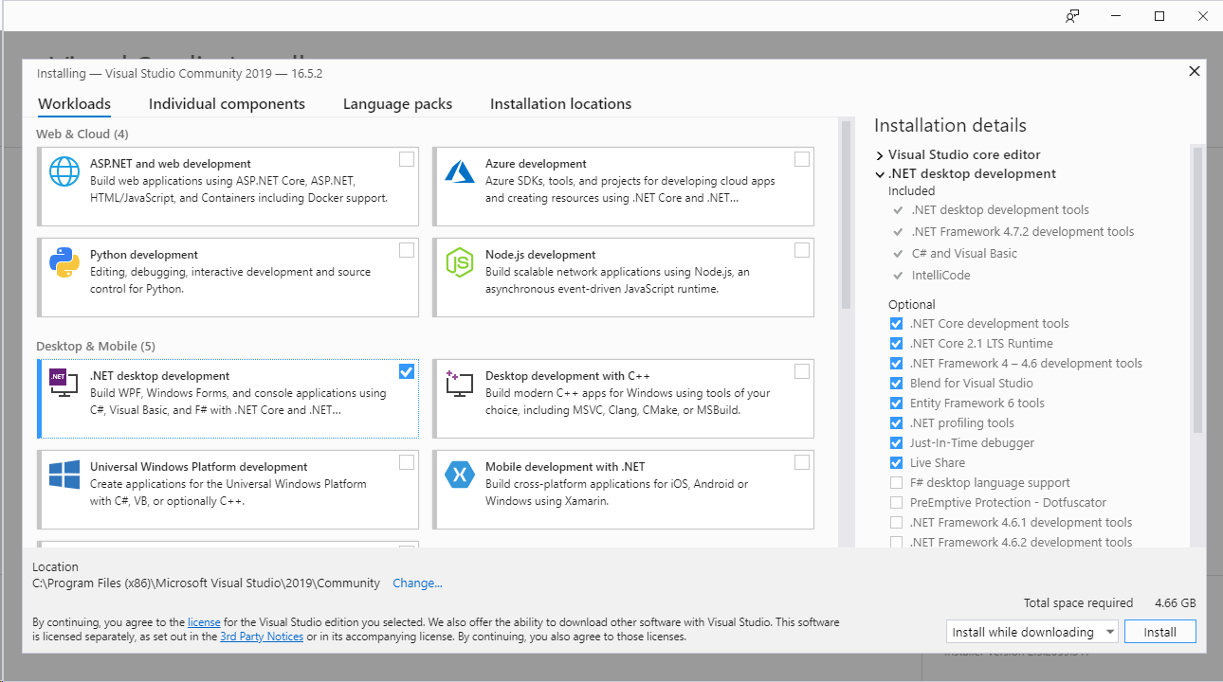The height and width of the screenshot is (682, 1223).
Task: Uncheck Live Share optional component
Action: (896, 463)
